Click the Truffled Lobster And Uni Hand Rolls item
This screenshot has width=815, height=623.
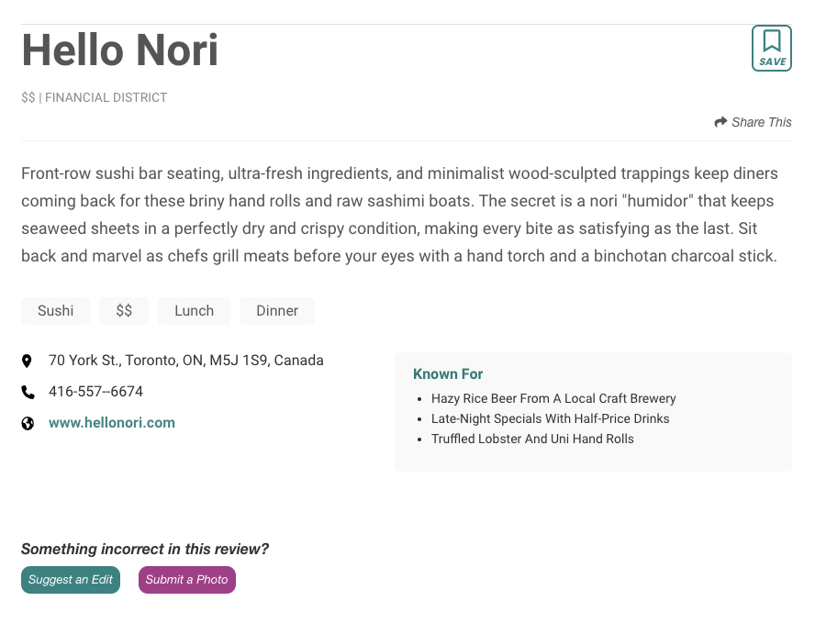click(532, 439)
